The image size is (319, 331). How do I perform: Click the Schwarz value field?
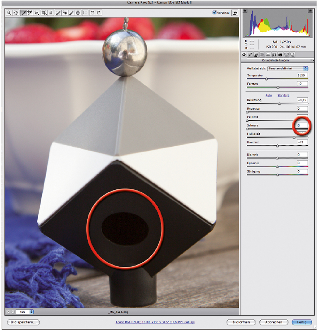pos(302,125)
